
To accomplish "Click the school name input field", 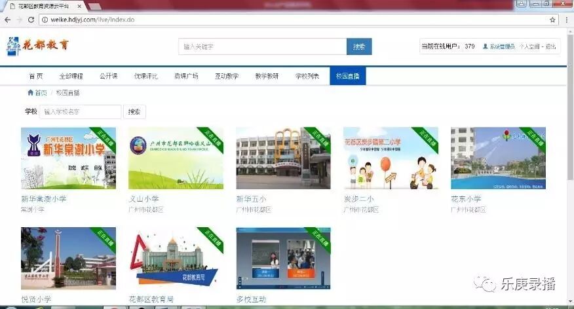I will coord(80,111).
